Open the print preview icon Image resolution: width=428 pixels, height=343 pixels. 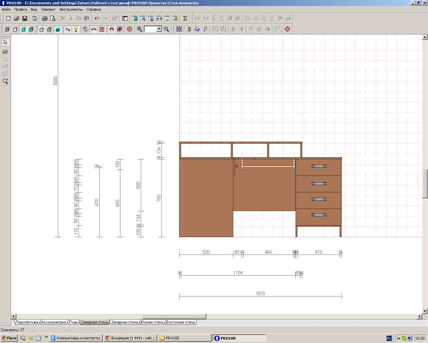coord(52,18)
